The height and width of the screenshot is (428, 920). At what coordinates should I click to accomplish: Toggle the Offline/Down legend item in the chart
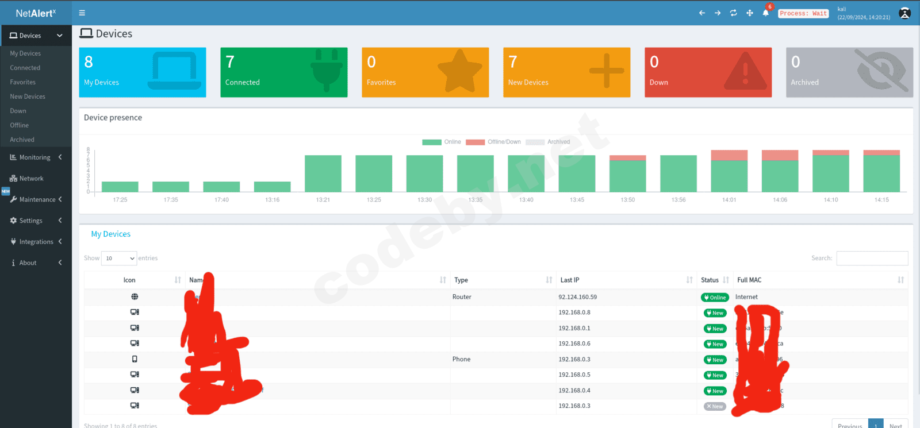point(493,142)
